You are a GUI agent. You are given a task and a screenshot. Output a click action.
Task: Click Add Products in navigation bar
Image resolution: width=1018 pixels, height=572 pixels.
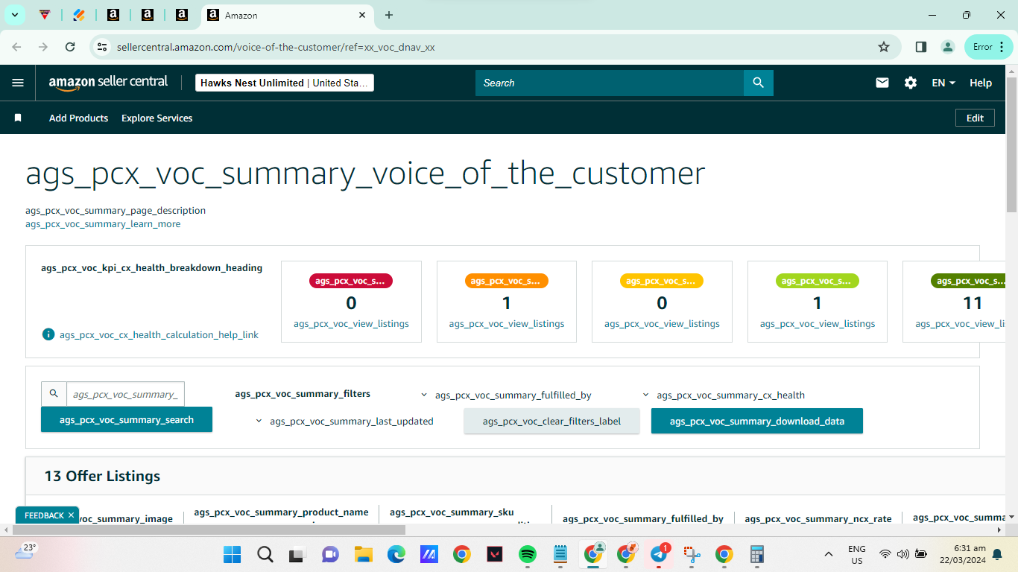(78, 118)
